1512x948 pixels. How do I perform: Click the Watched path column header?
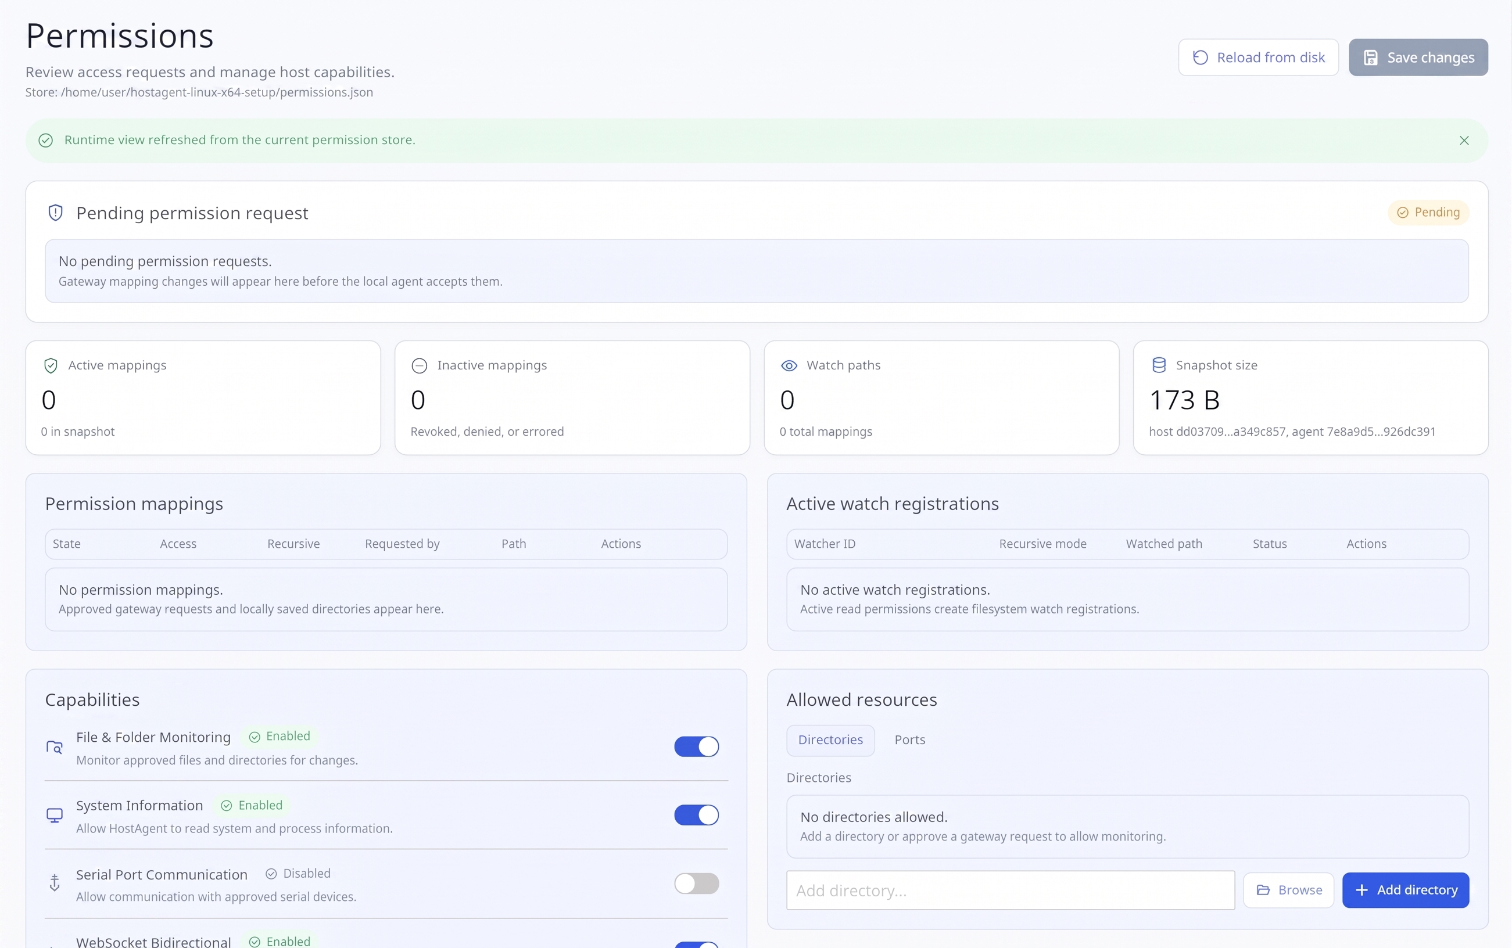(1164, 544)
